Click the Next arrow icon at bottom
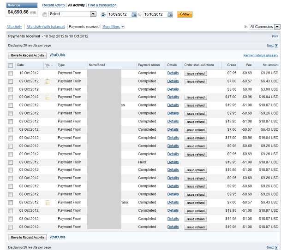 [x=276, y=248]
